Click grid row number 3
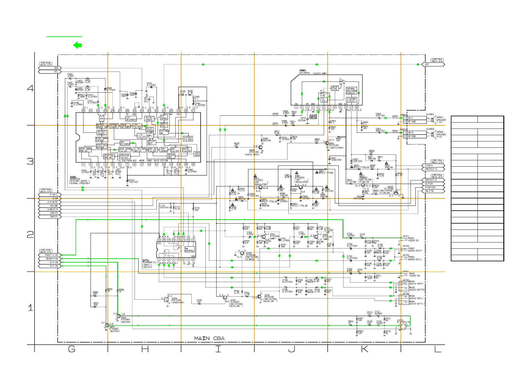 tap(30, 161)
